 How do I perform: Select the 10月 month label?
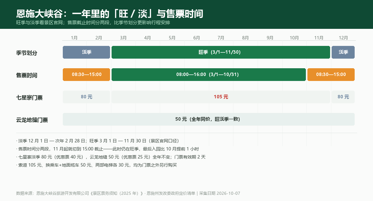click(294, 38)
